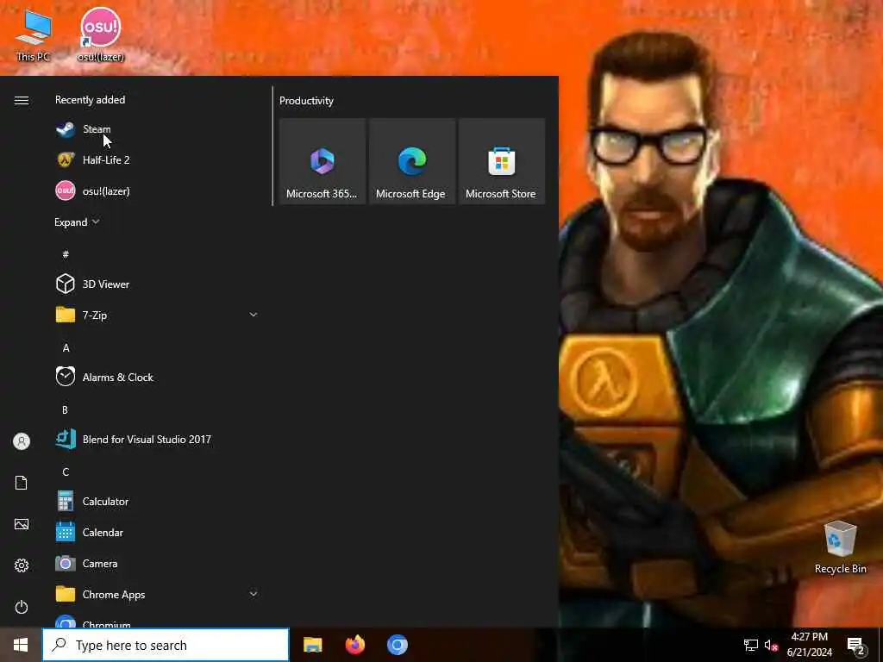
Task: Focus the Type here to search box
Action: click(x=166, y=645)
